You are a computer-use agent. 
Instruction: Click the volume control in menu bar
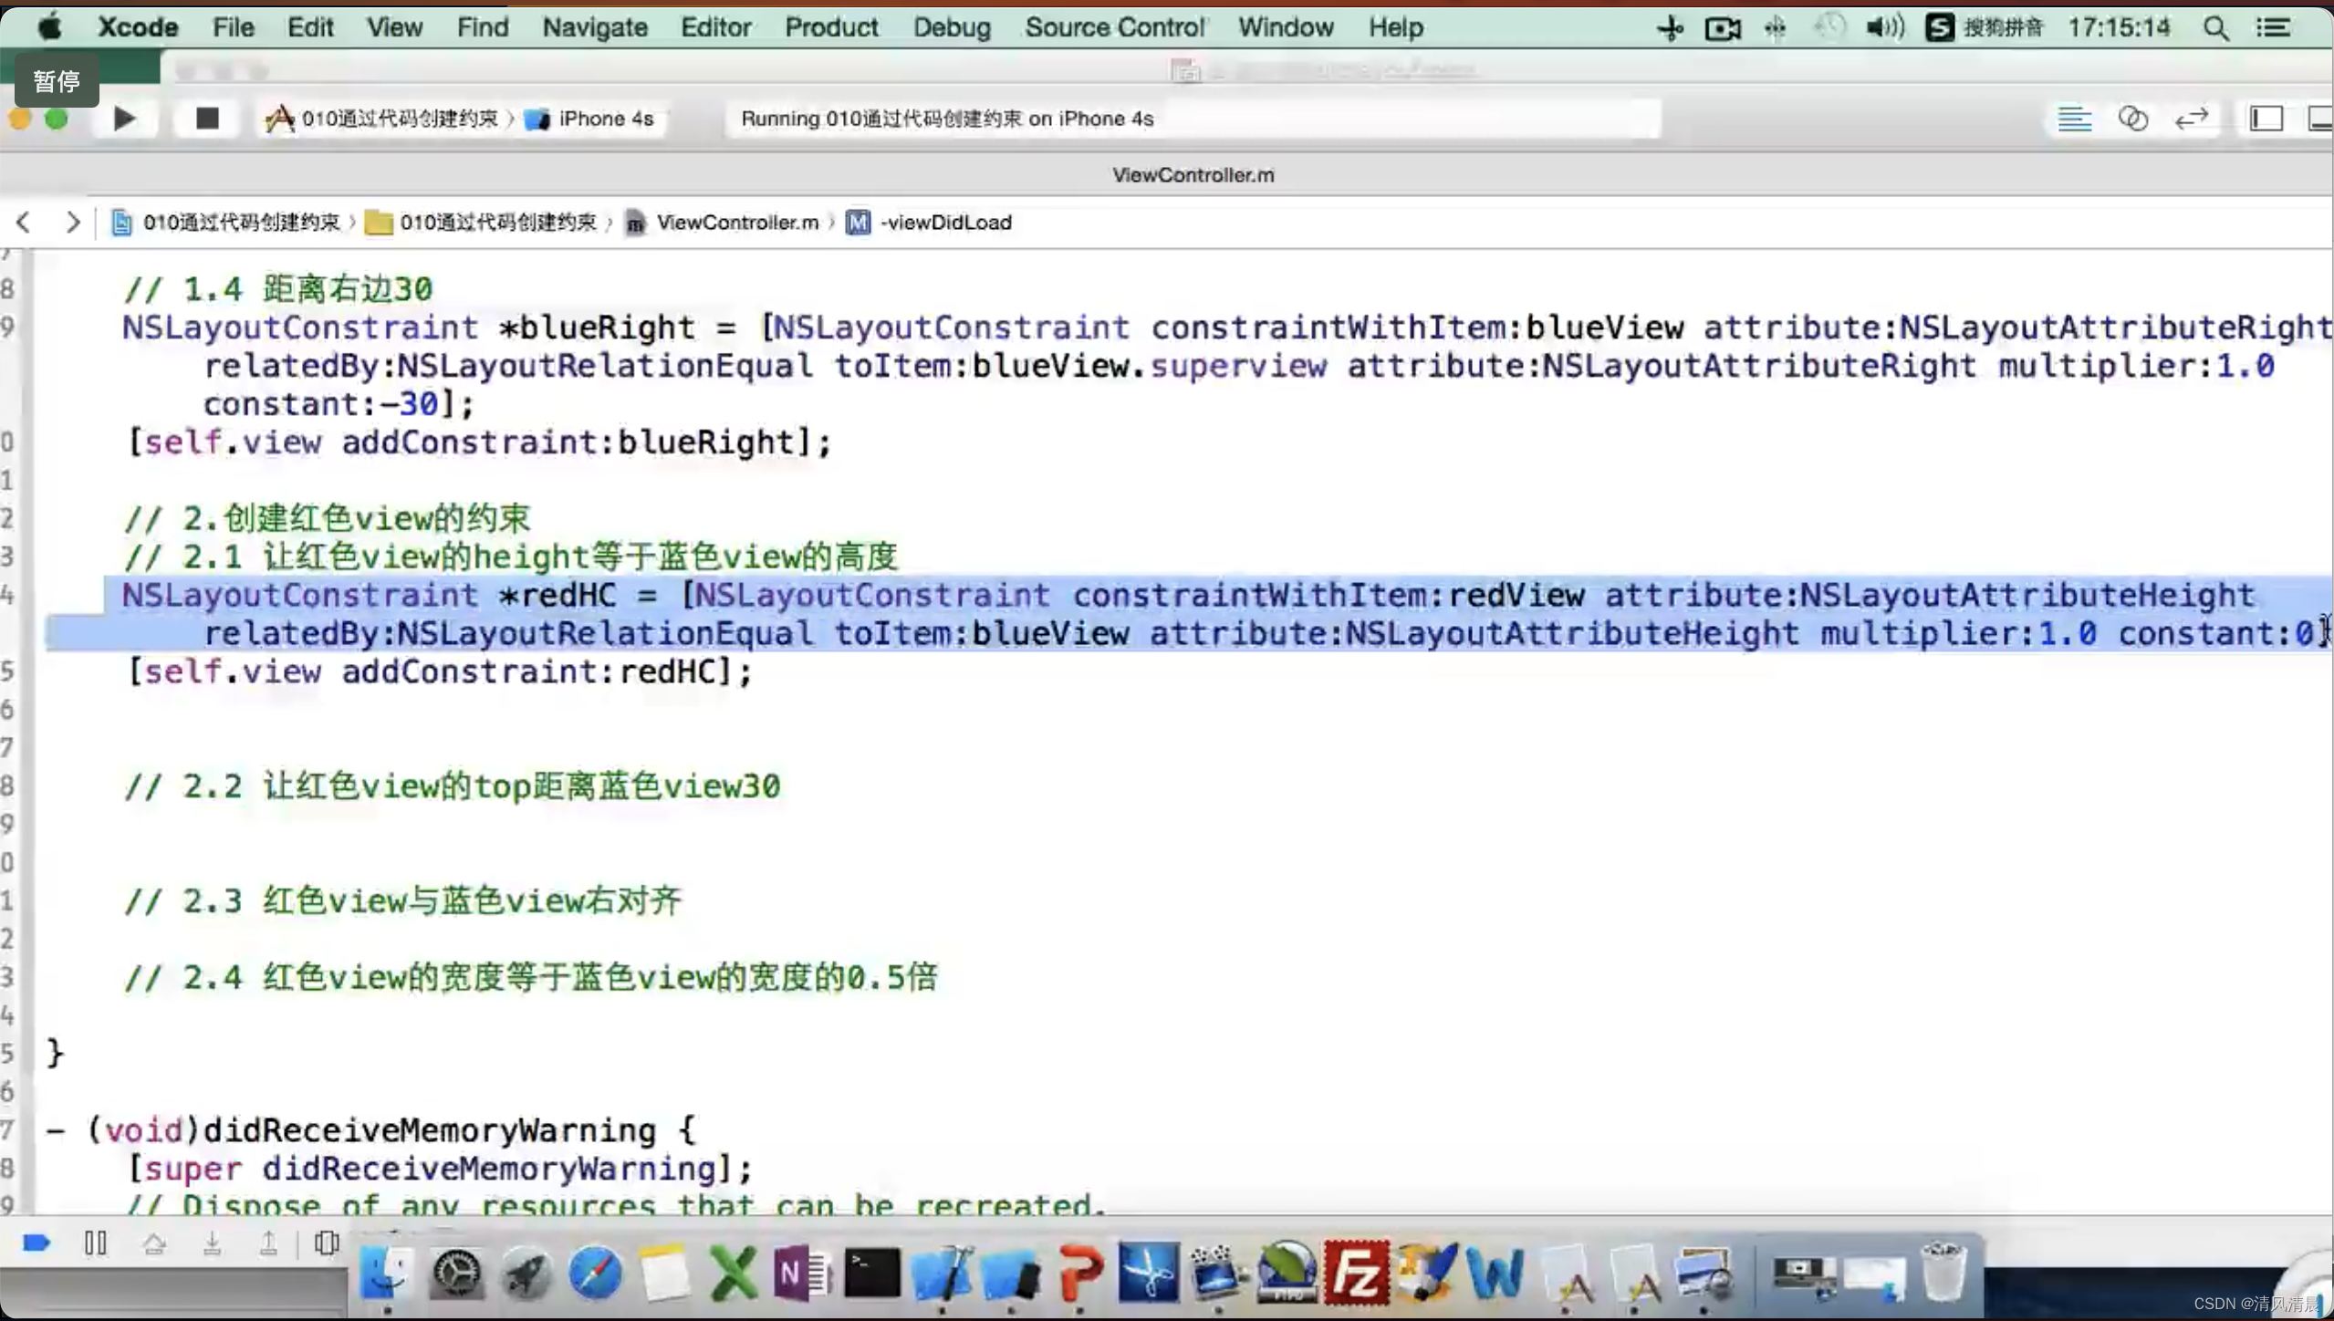click(1883, 27)
